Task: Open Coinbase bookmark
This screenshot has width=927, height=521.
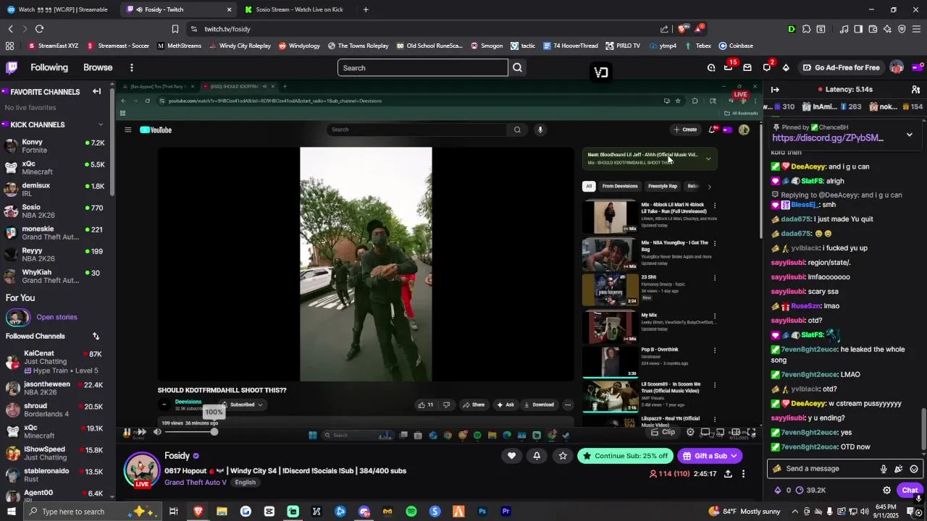Action: click(736, 46)
